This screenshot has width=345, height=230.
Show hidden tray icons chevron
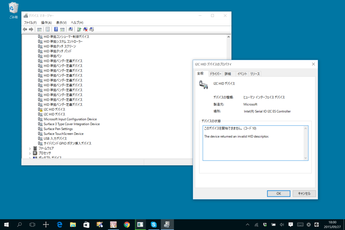[x=248, y=225]
